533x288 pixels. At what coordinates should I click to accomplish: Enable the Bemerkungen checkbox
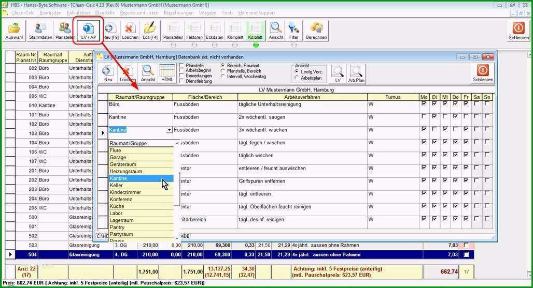(x=181, y=76)
